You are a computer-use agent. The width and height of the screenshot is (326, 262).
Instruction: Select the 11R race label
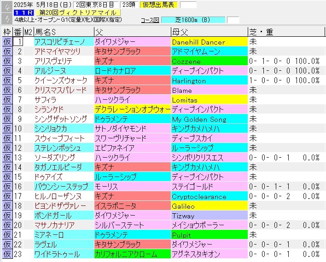pyautogui.click(x=23, y=13)
